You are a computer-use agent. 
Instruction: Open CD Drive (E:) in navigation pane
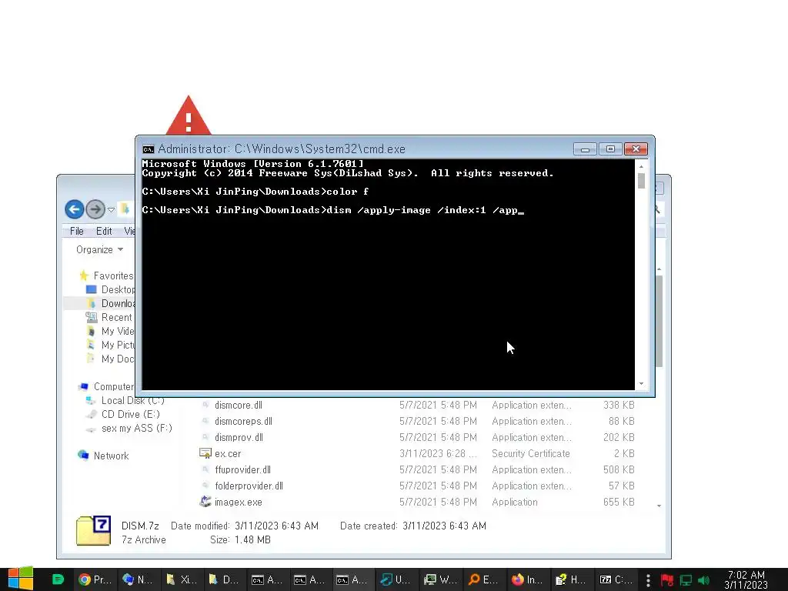[x=123, y=414]
